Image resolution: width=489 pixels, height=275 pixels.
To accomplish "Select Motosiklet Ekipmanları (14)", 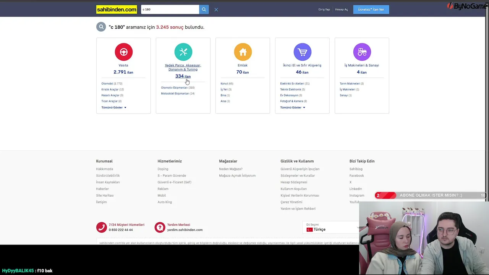I will tap(178, 94).
